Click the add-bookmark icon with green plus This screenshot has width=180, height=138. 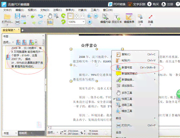(31, 42)
